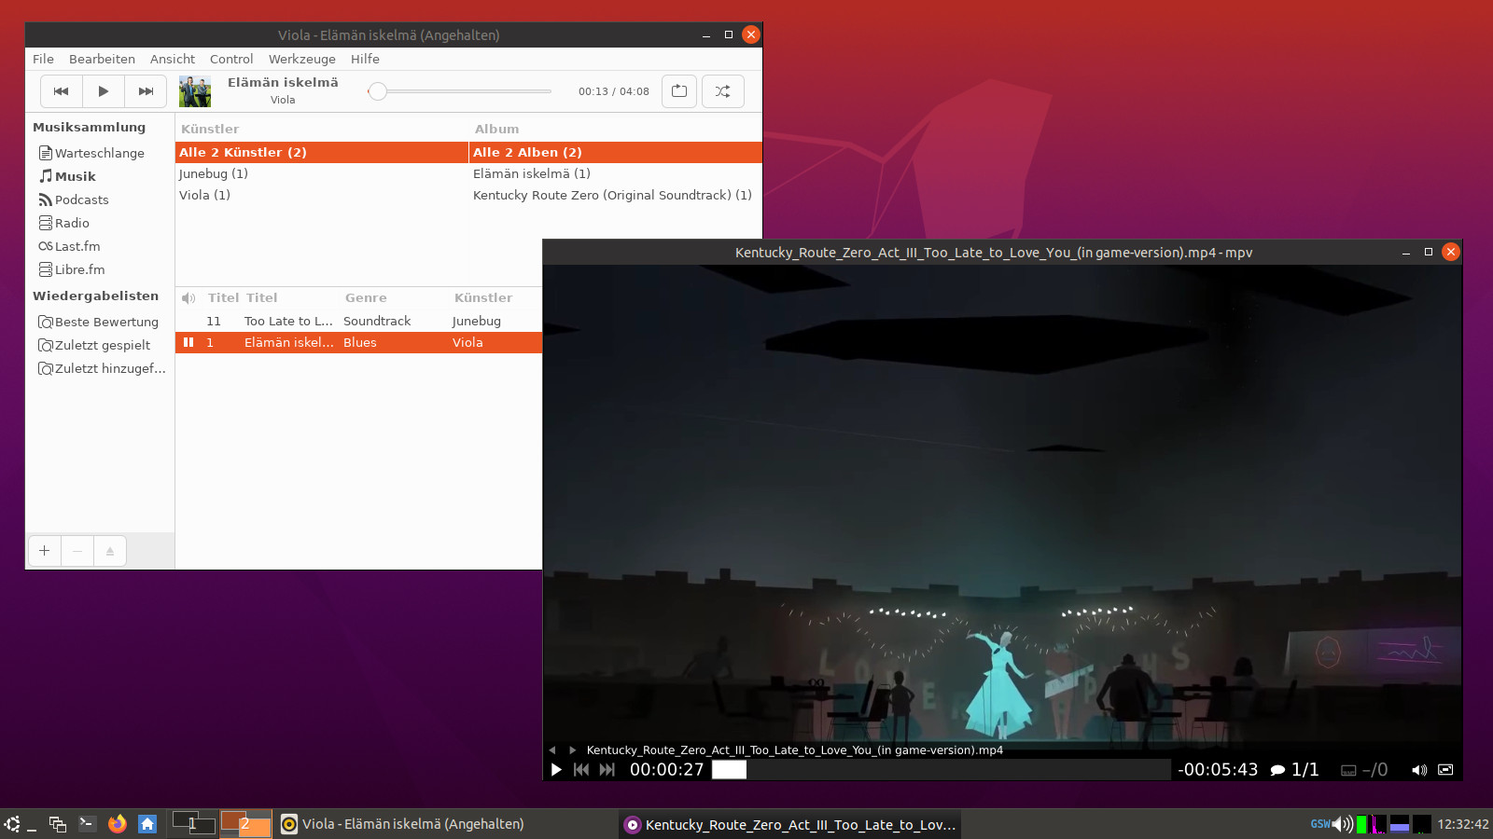Screen dimensions: 1493x839
Task: Toggle mute using mpv volume icon
Action: click(1419, 770)
